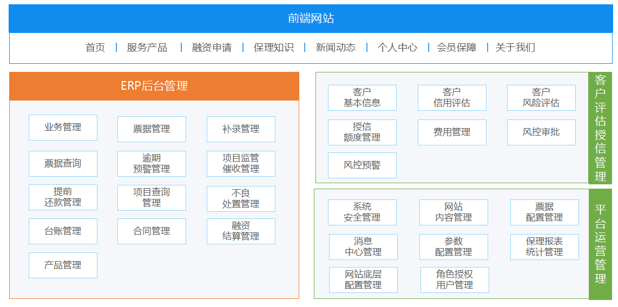Select 融资申请 navigation item
Viewport: 618px width, 307px height.
coord(212,48)
